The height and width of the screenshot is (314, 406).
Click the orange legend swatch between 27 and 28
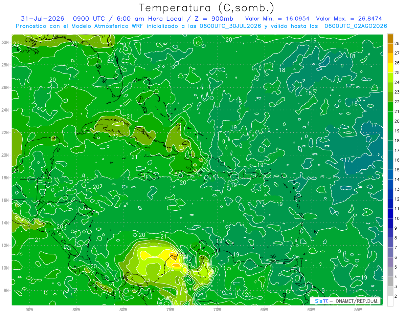click(390, 48)
